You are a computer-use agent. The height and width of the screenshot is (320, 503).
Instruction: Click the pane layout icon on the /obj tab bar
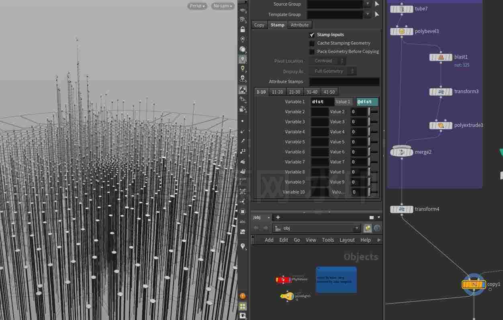point(372,217)
